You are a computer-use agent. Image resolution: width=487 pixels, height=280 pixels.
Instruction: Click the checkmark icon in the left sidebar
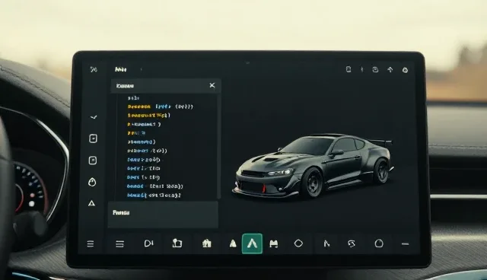[94, 117]
